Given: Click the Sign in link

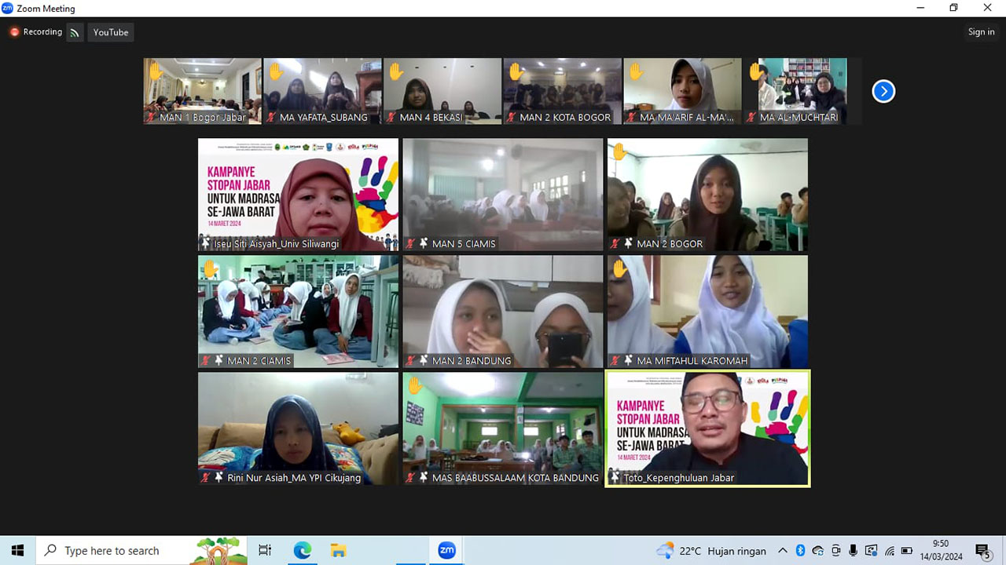Looking at the screenshot, I should [x=981, y=32].
